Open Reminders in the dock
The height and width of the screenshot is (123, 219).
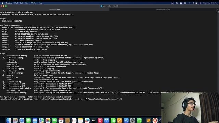point(74,120)
